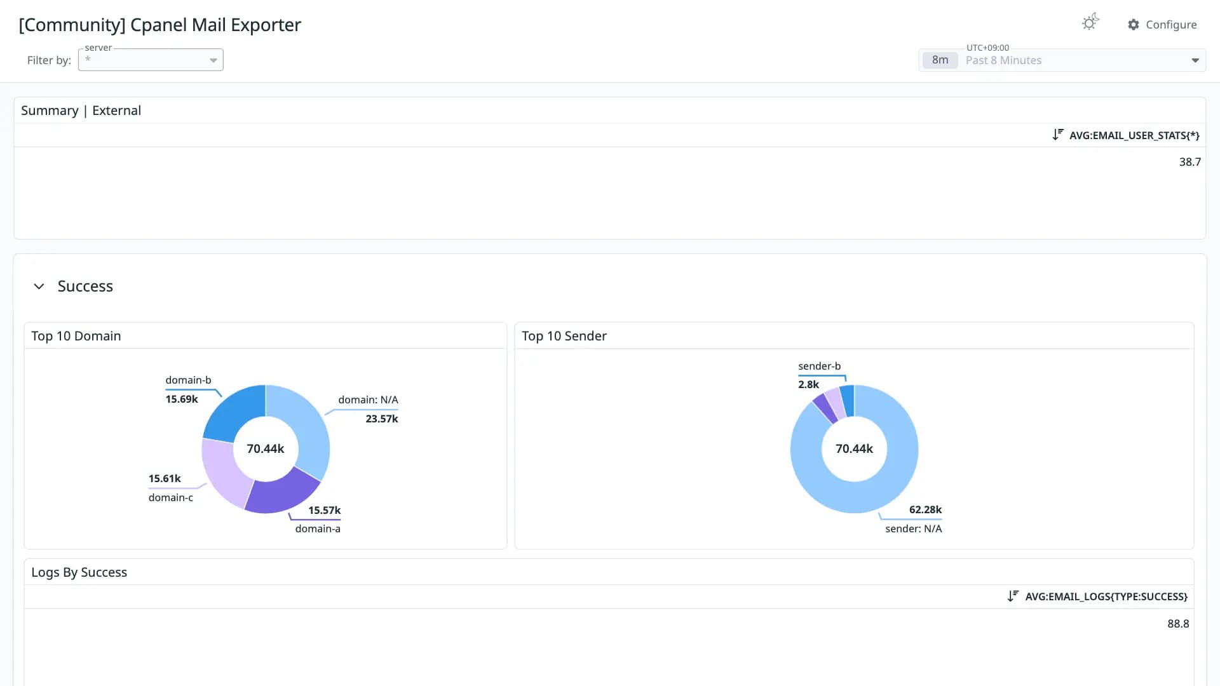Collapse the Success section chevron
This screenshot has width=1220, height=686.
(x=39, y=286)
